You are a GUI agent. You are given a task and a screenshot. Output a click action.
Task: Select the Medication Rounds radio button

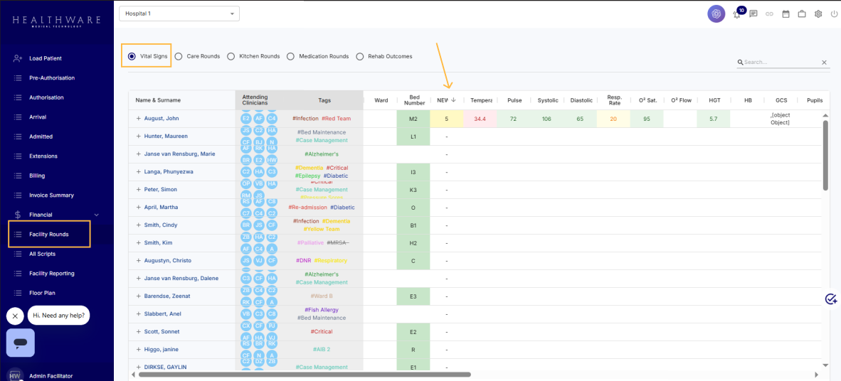pyautogui.click(x=291, y=56)
